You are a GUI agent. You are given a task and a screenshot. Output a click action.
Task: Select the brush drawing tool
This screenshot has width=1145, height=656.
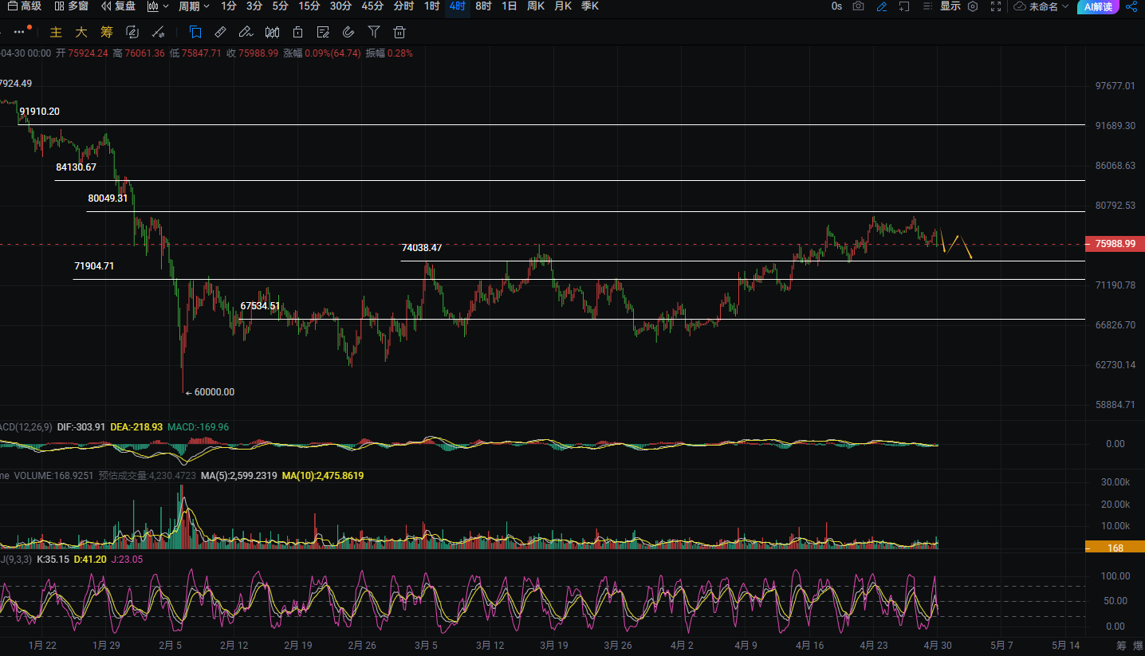click(x=246, y=33)
